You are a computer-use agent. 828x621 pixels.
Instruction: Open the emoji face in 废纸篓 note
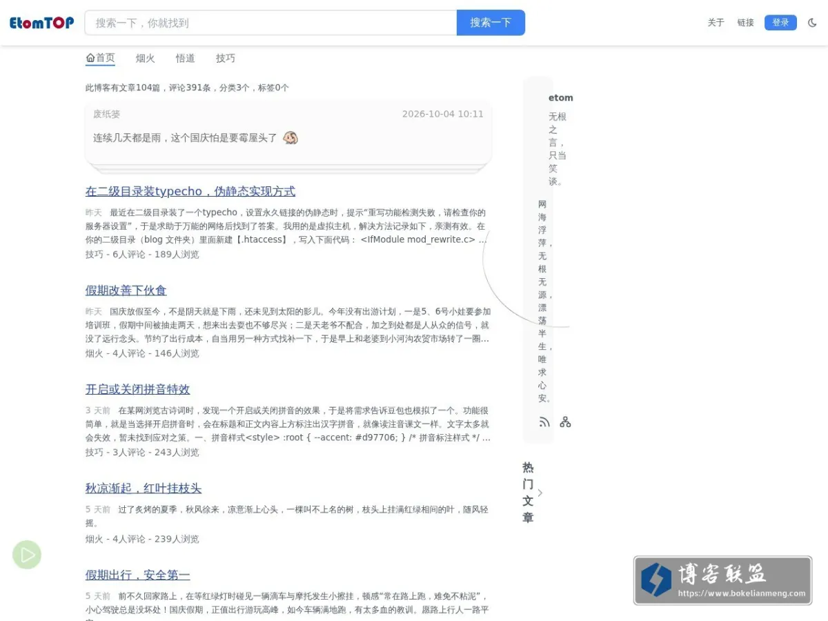pos(290,137)
